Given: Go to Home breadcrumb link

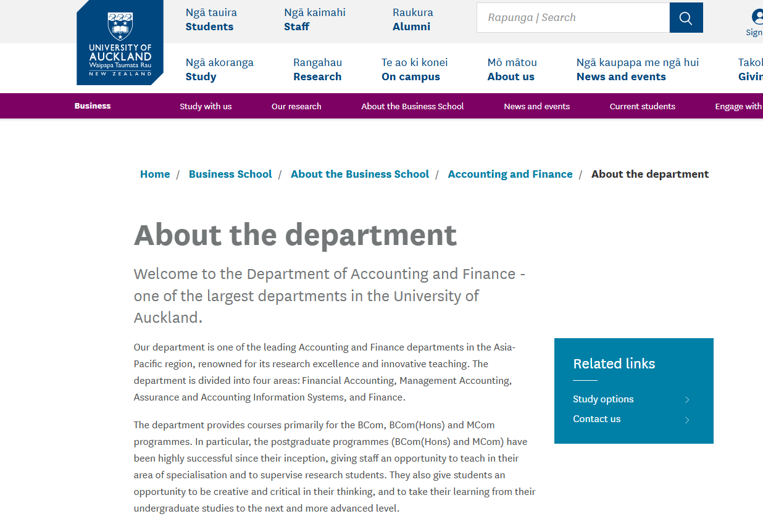Looking at the screenshot, I should 155,174.
